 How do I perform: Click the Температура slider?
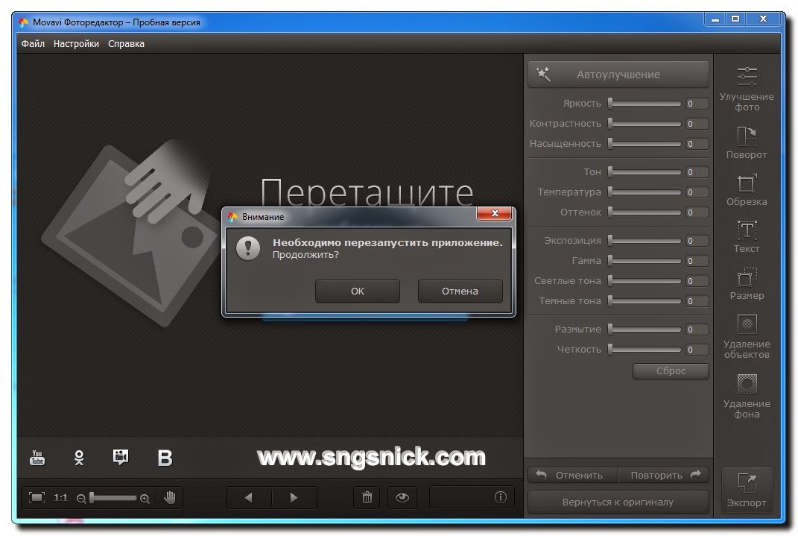tap(645, 192)
